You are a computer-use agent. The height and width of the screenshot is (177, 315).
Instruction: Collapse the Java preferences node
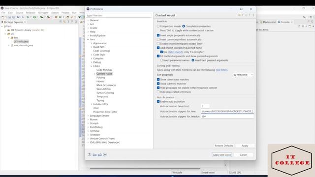[x=88, y=39]
